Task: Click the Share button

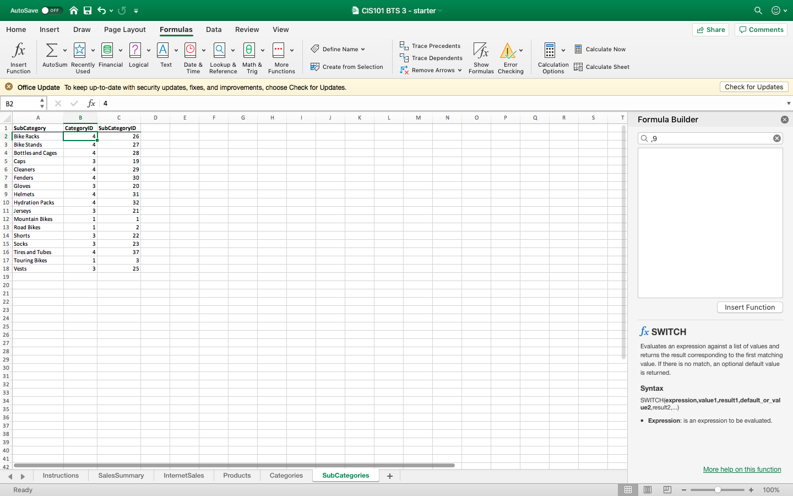Action: 710,30
